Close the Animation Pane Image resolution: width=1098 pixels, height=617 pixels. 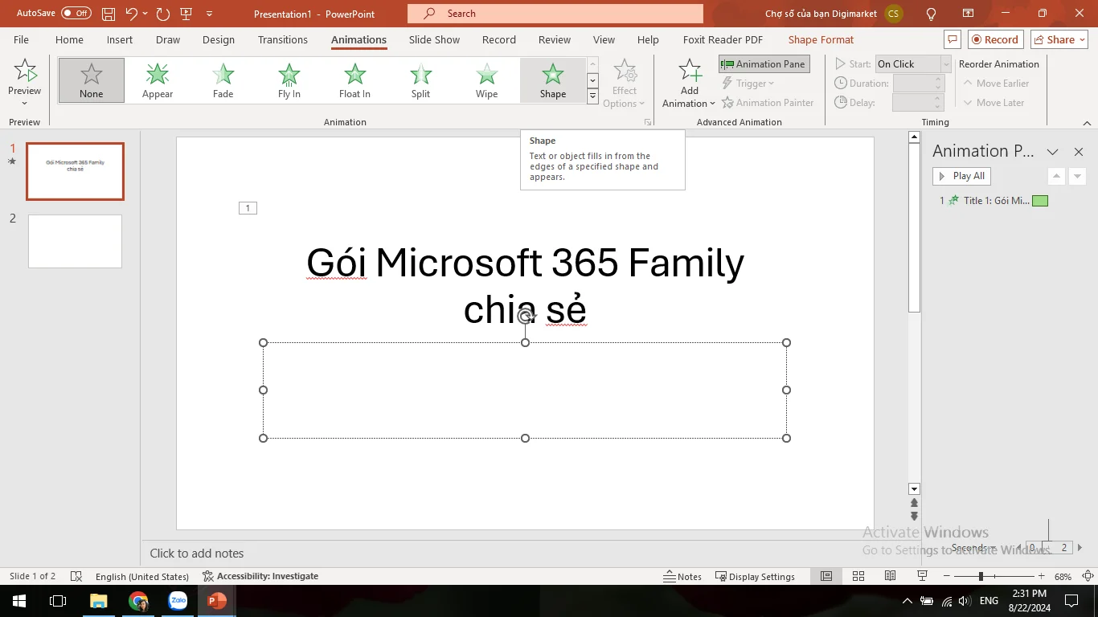(1079, 152)
